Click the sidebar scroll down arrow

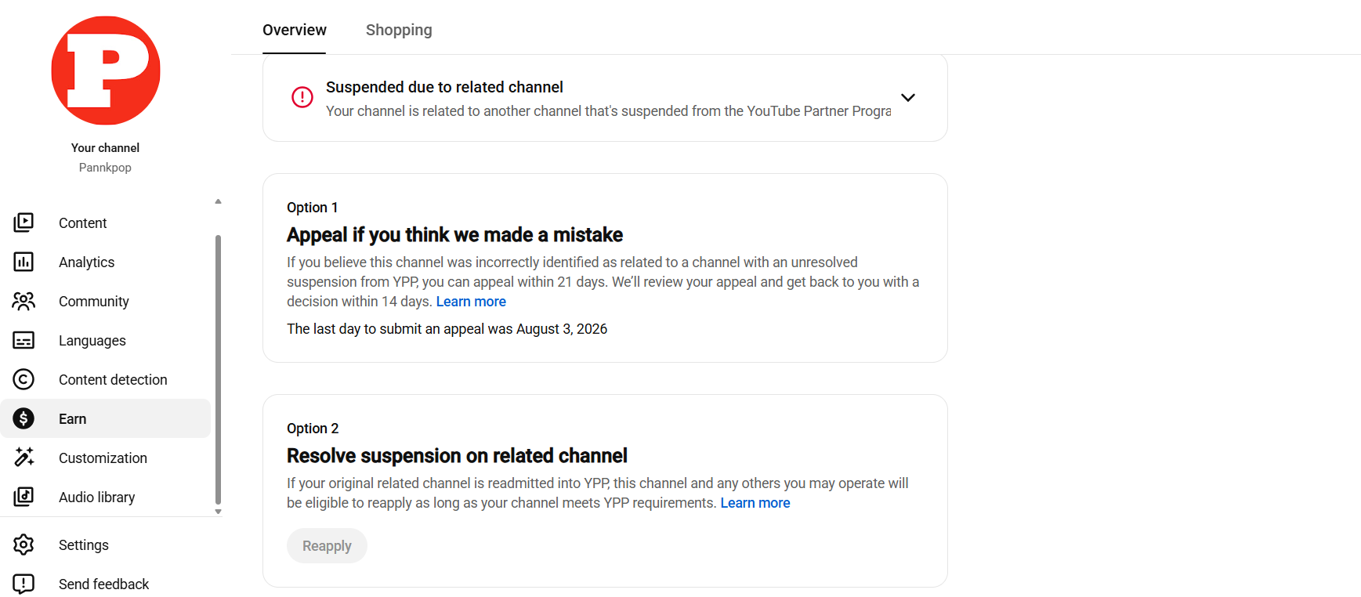[x=218, y=512]
